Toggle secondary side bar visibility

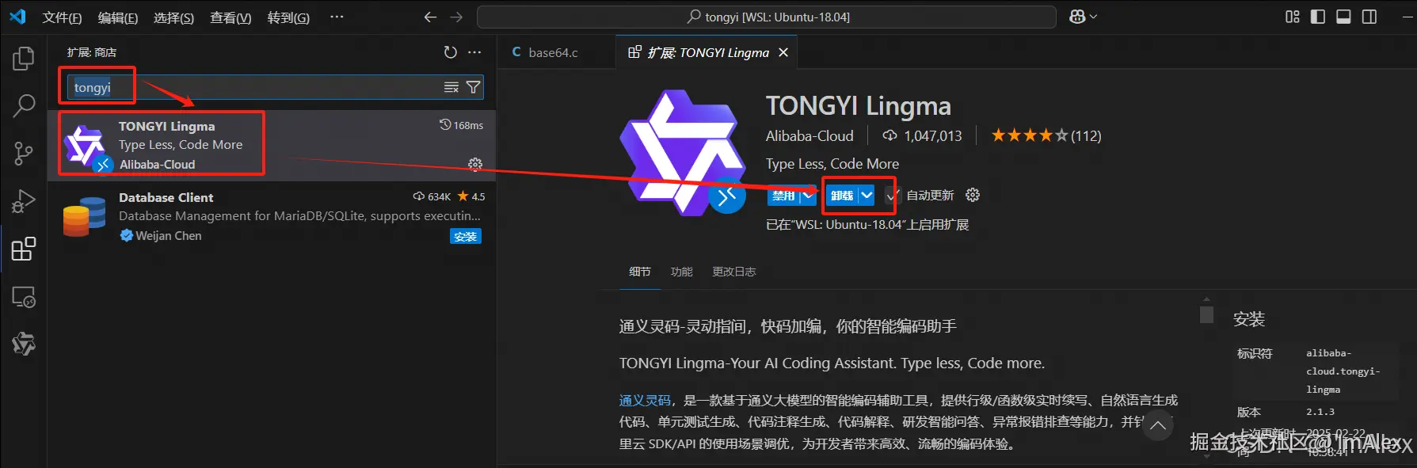coord(1369,17)
